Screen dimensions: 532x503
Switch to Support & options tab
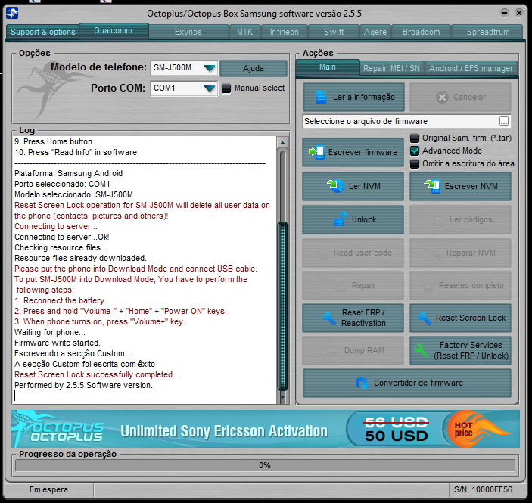[x=42, y=32]
